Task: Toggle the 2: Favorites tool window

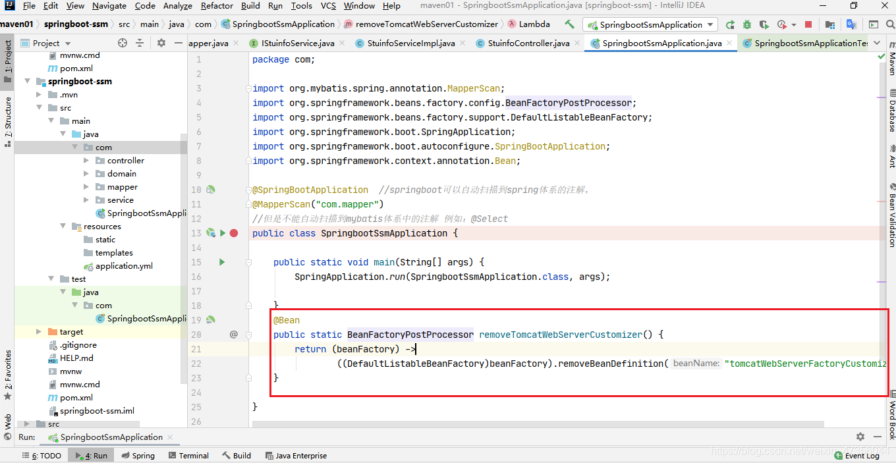Action: pyautogui.click(x=7, y=375)
